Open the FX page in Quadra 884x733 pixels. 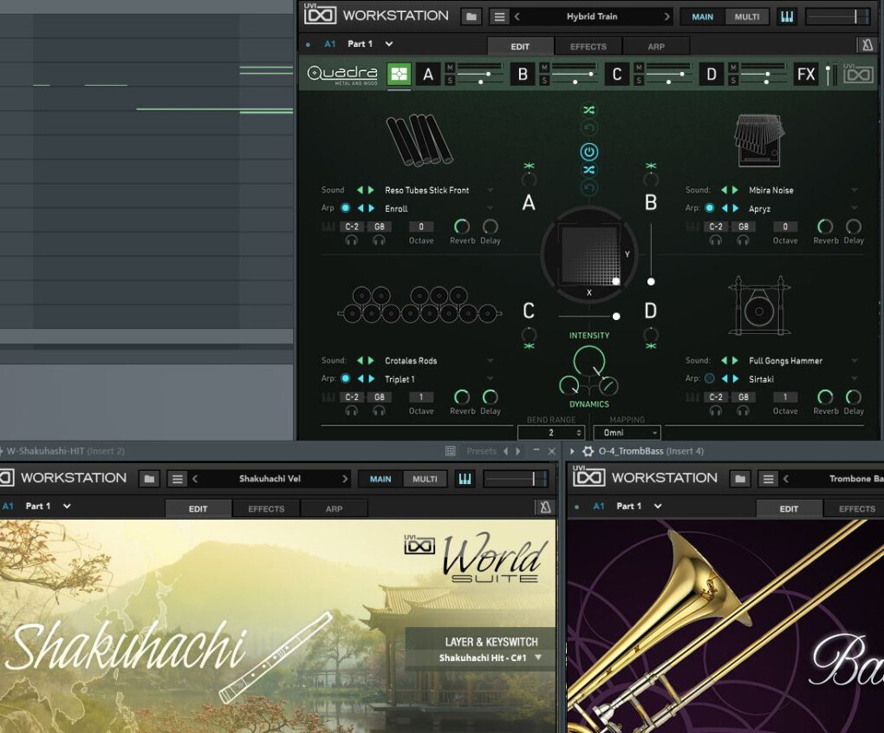[x=806, y=75]
